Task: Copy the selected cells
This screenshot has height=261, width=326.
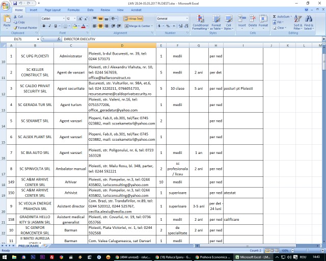Action: [x=19, y=22]
